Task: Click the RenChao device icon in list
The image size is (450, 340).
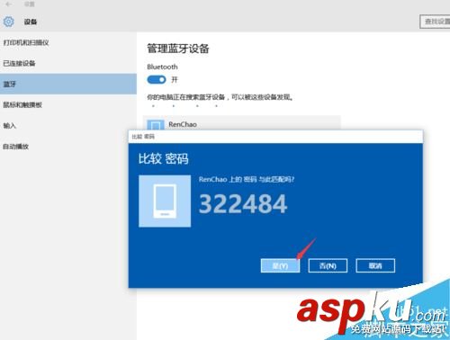Action: (156, 125)
